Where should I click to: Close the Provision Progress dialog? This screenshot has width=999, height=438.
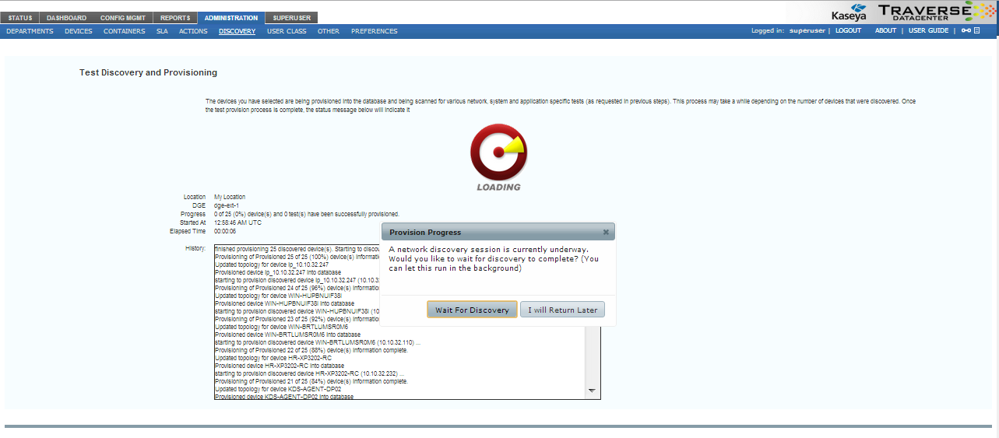606,232
